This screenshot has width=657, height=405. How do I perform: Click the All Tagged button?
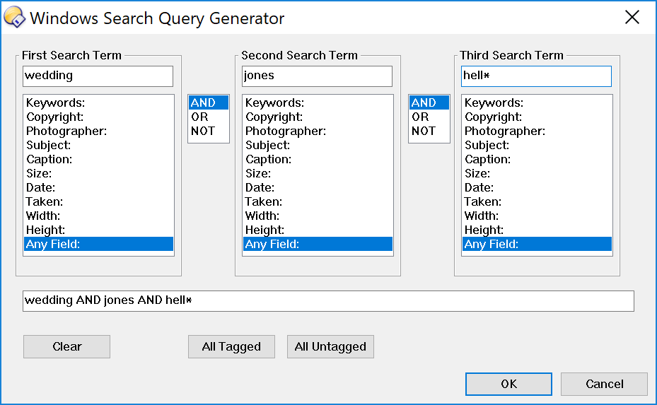[231, 347]
